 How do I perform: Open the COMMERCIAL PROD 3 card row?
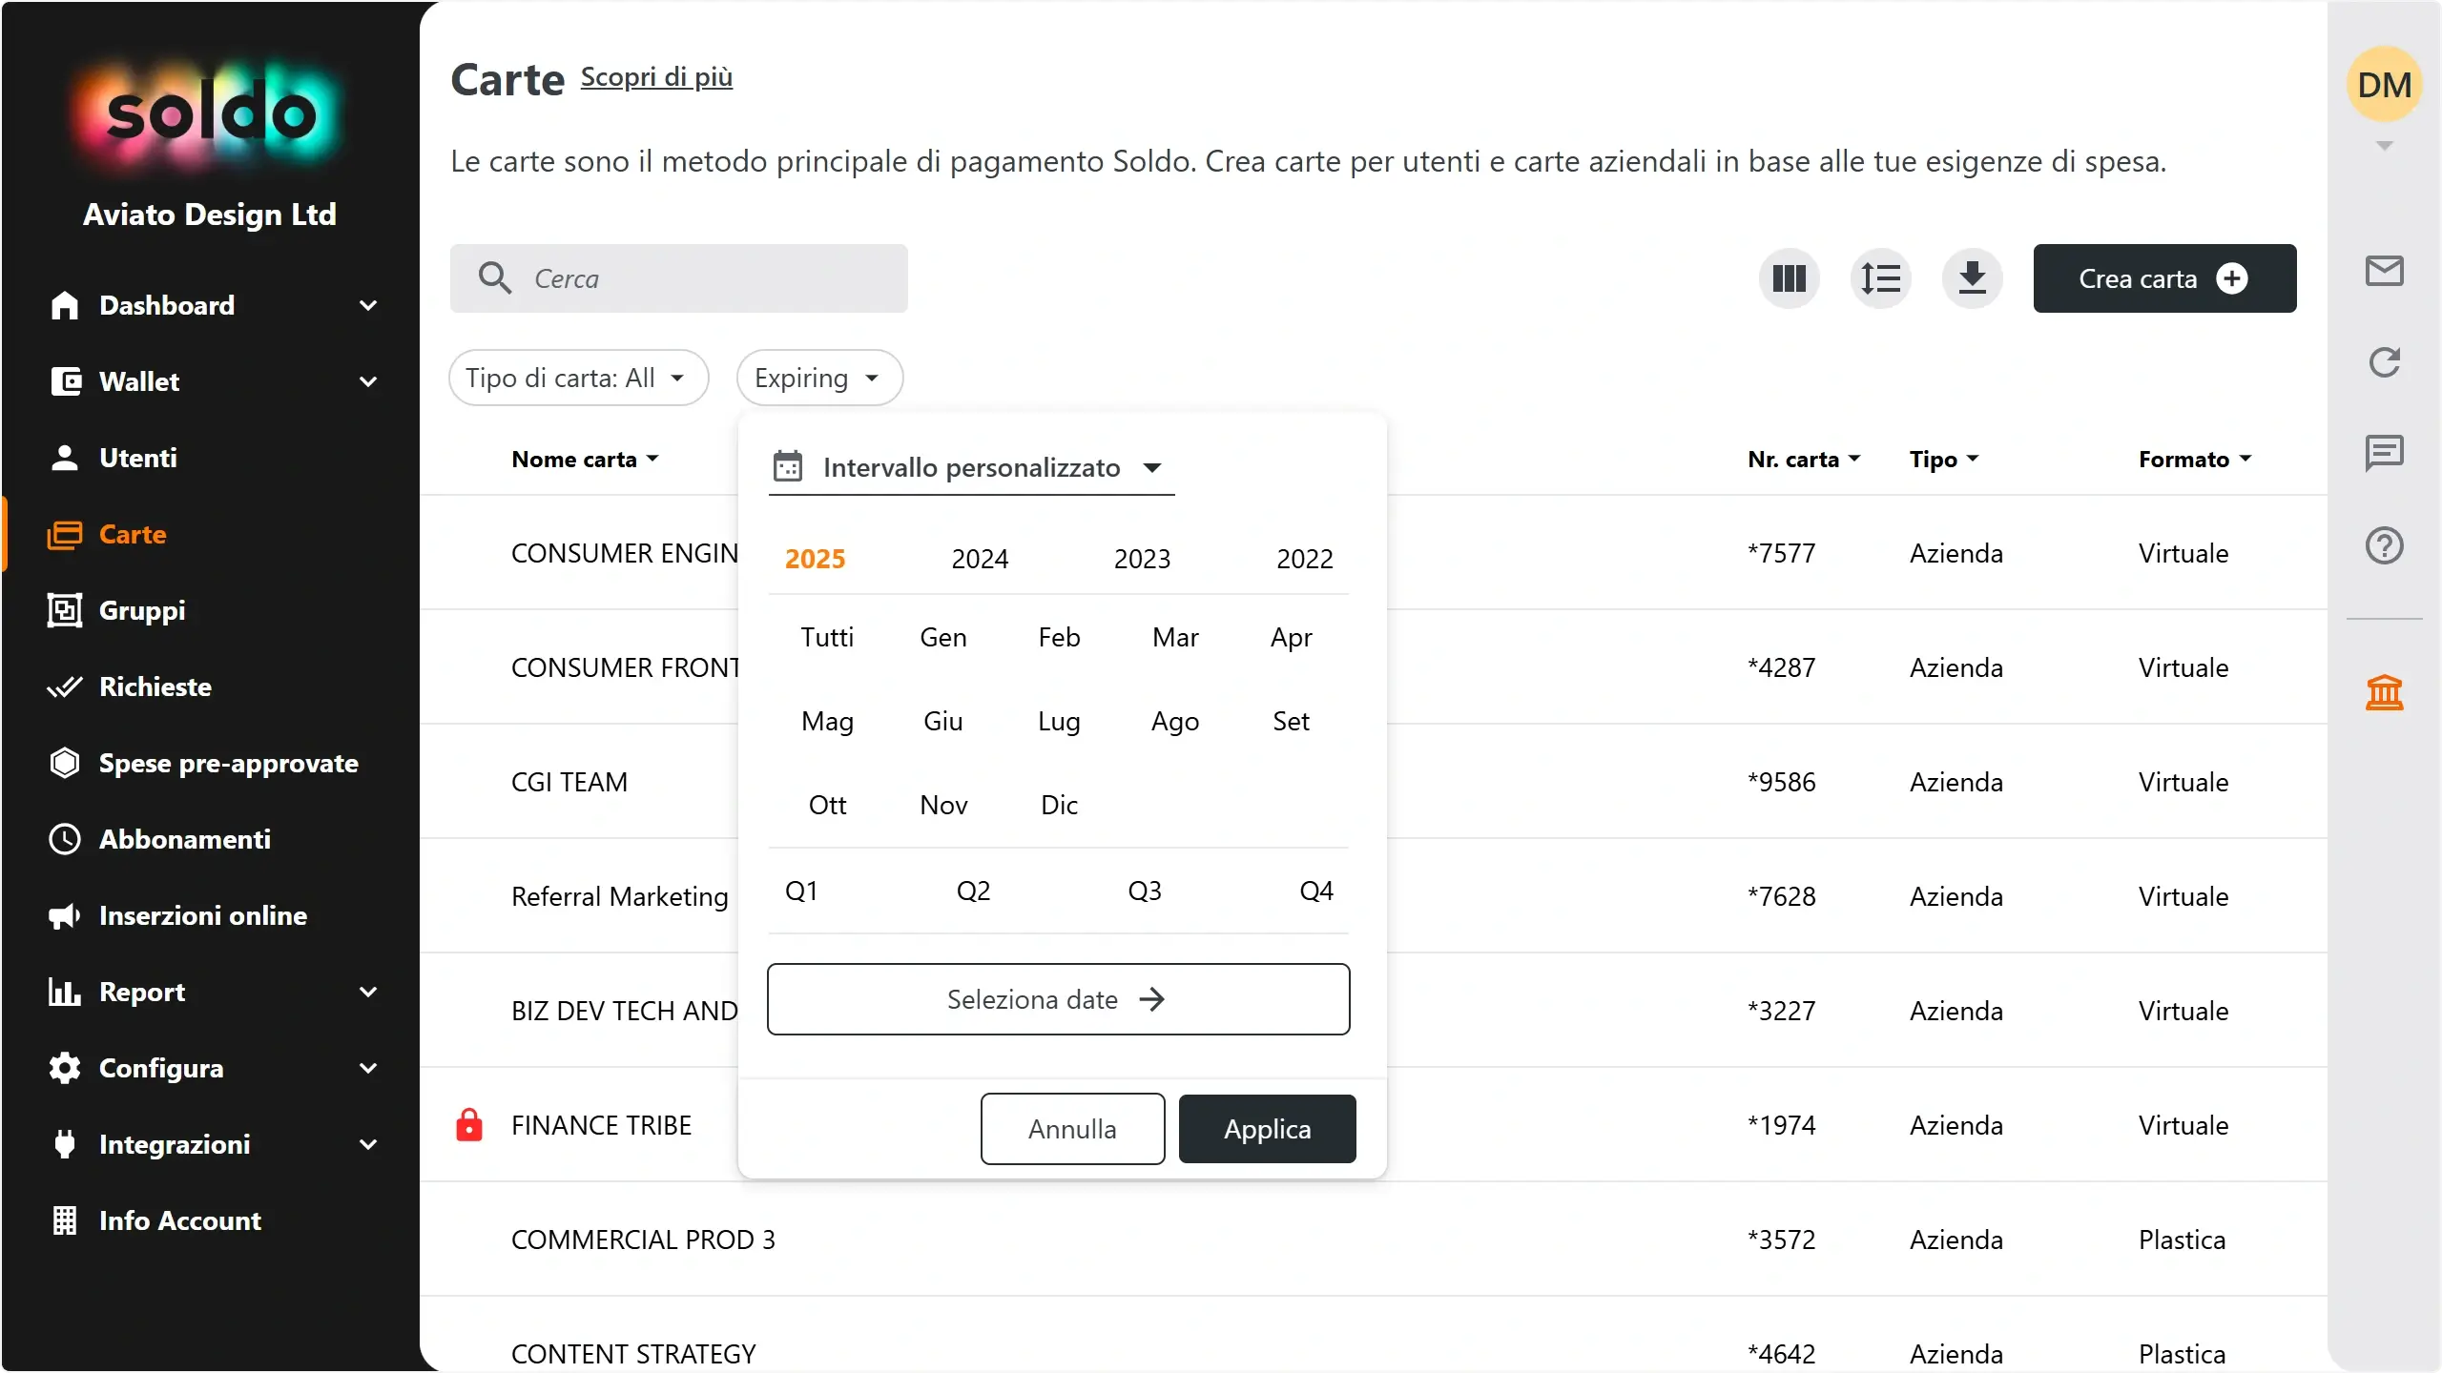click(x=1374, y=1240)
